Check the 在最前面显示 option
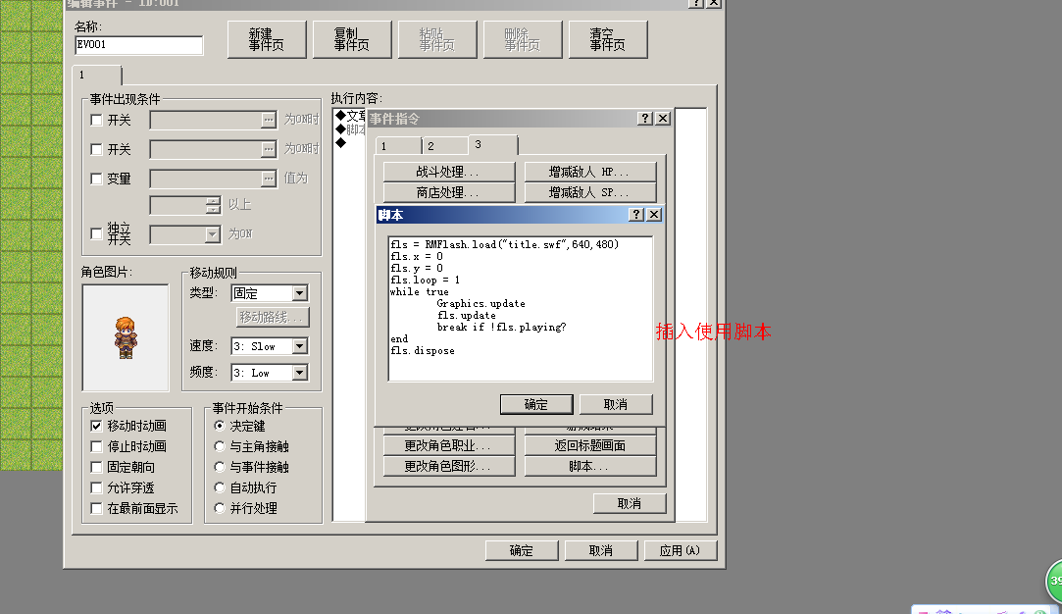 point(96,508)
